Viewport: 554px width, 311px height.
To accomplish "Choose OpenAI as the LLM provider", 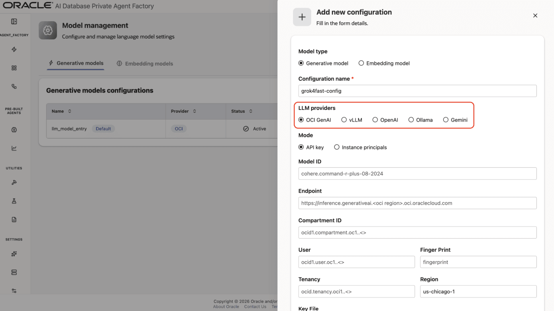I will 375,120.
